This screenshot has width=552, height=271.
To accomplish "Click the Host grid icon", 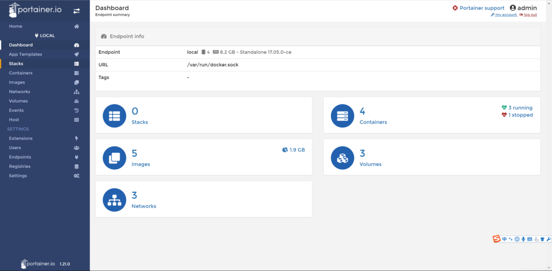I will pos(76,120).
